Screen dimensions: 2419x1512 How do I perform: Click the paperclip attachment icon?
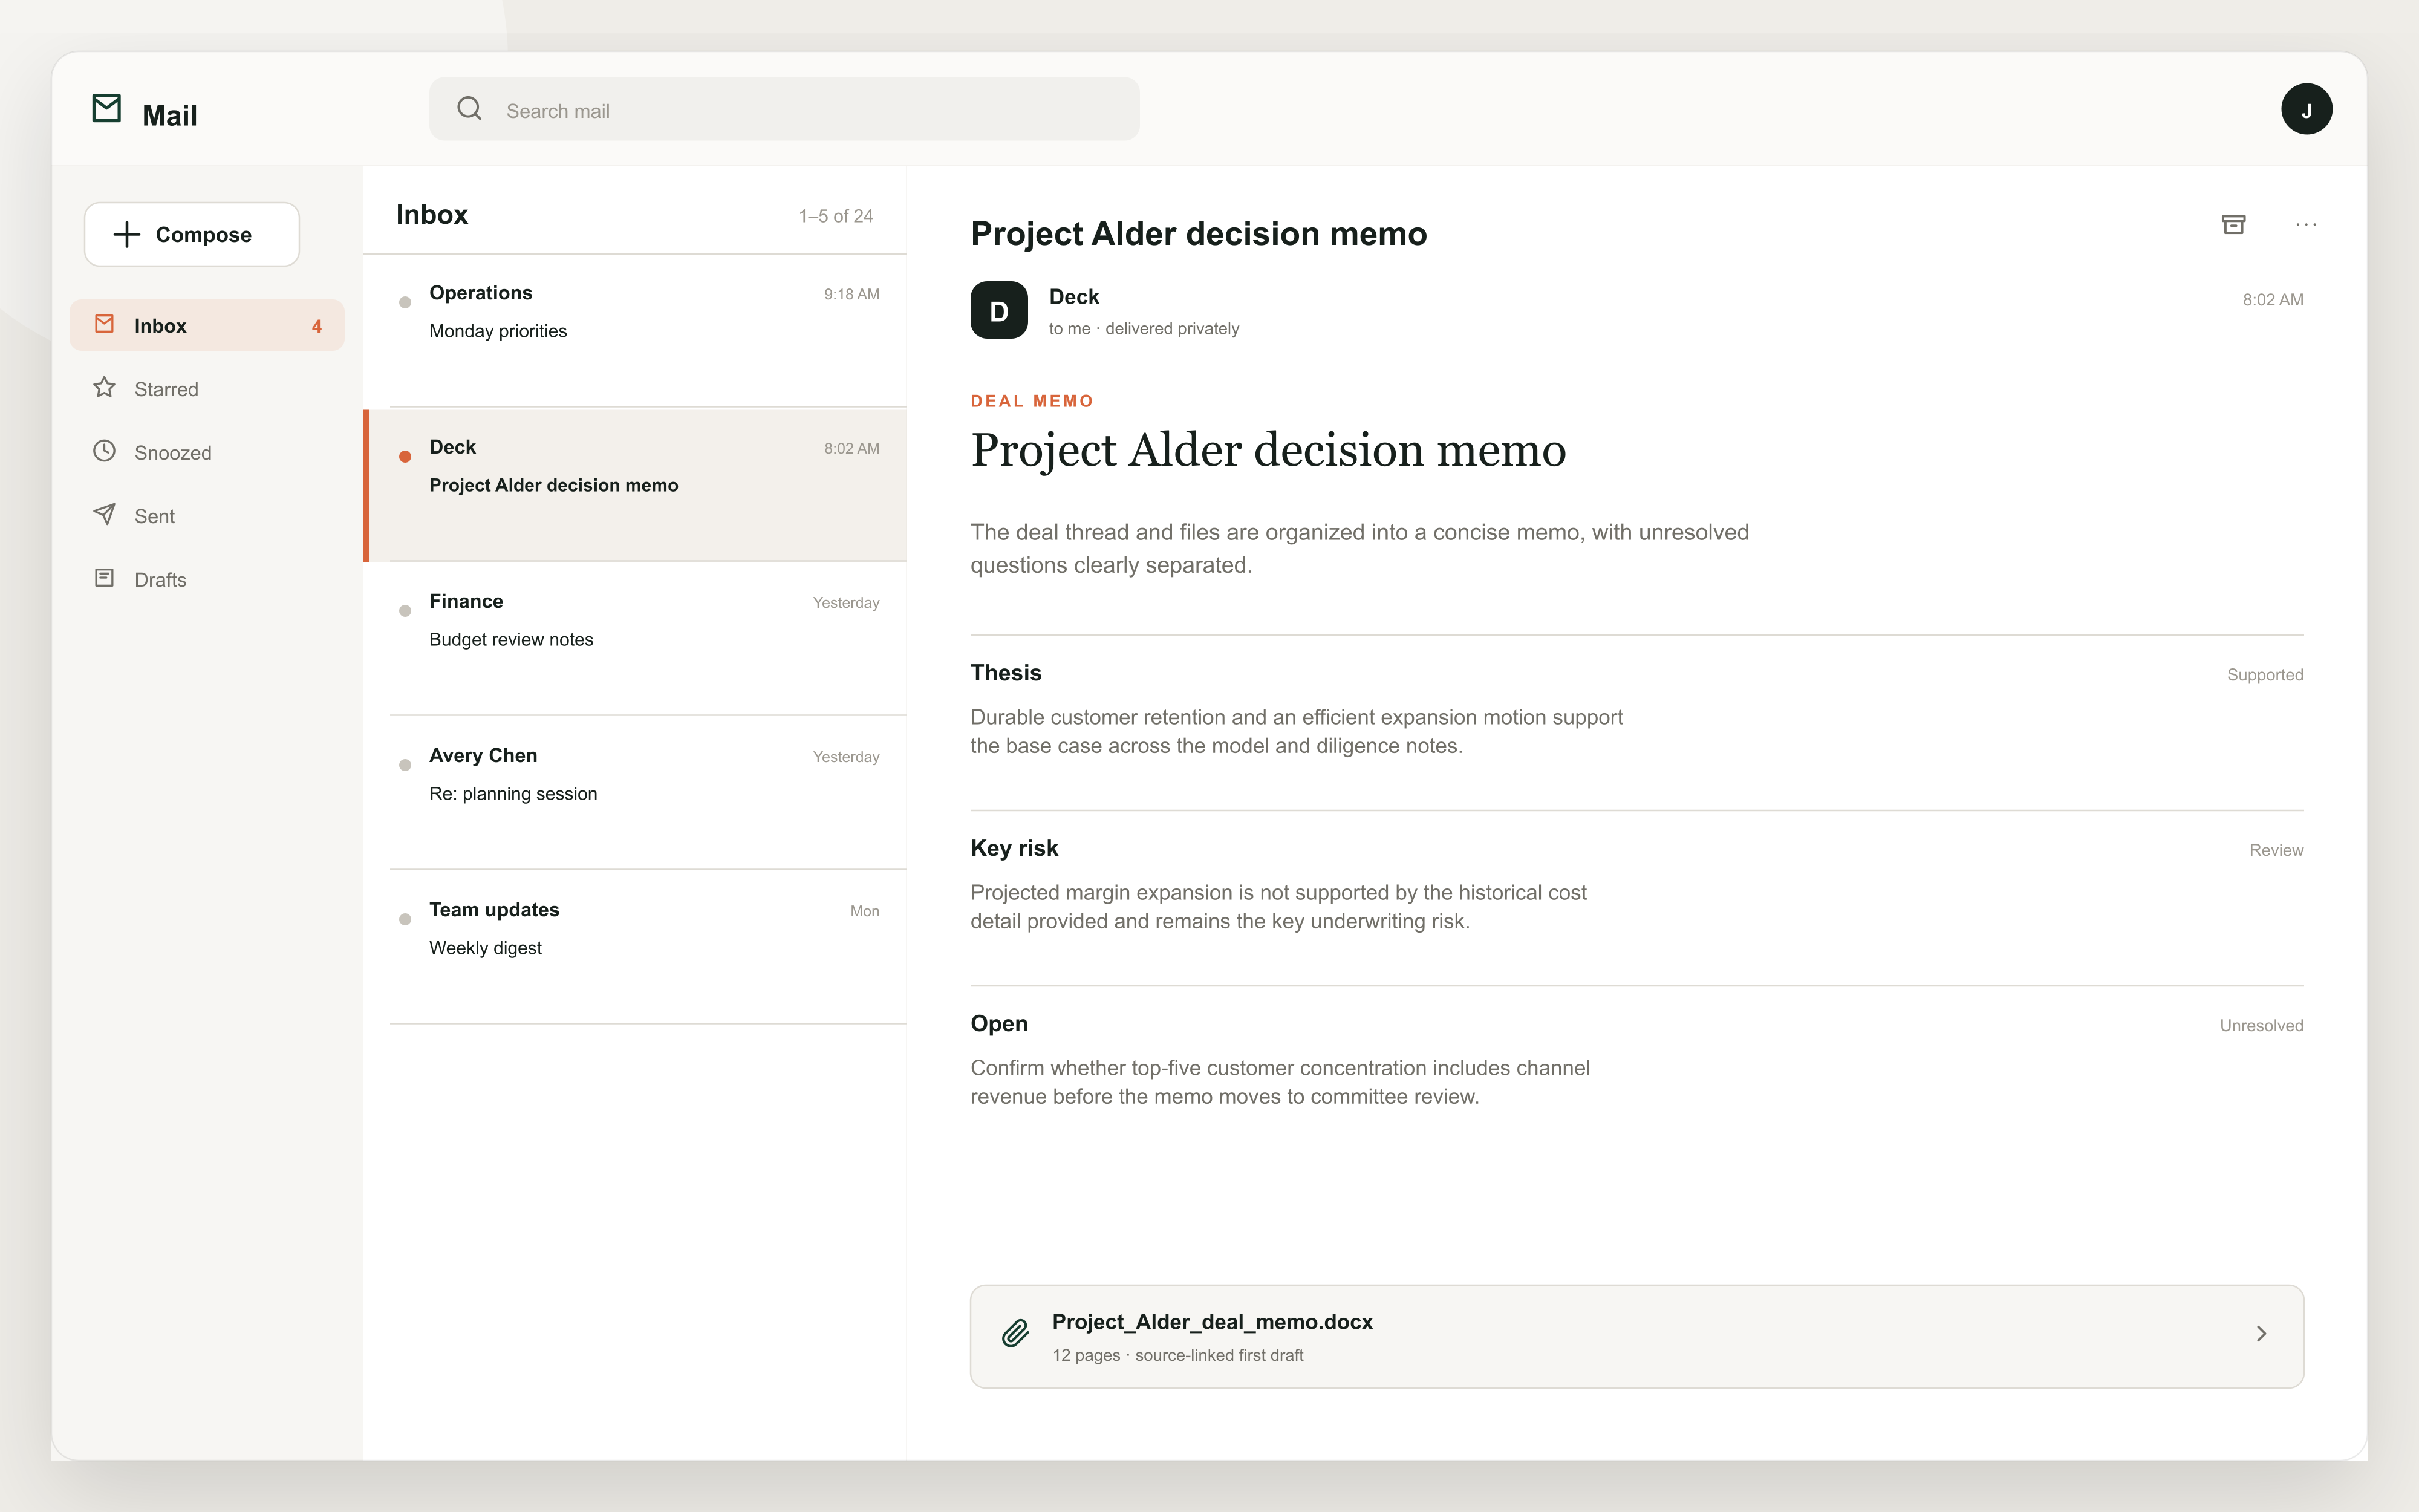[1015, 1334]
